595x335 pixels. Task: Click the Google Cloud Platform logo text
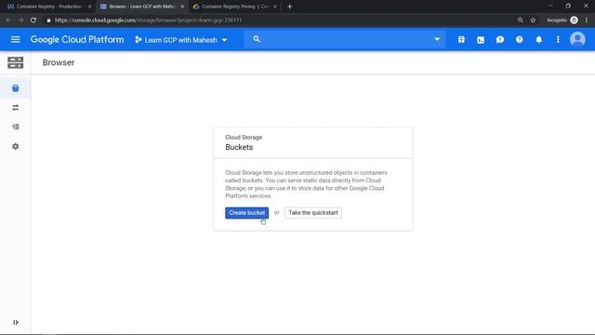pyautogui.click(x=77, y=39)
